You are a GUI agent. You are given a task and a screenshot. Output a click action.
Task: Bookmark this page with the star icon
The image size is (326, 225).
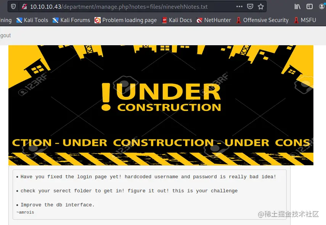(261, 6)
